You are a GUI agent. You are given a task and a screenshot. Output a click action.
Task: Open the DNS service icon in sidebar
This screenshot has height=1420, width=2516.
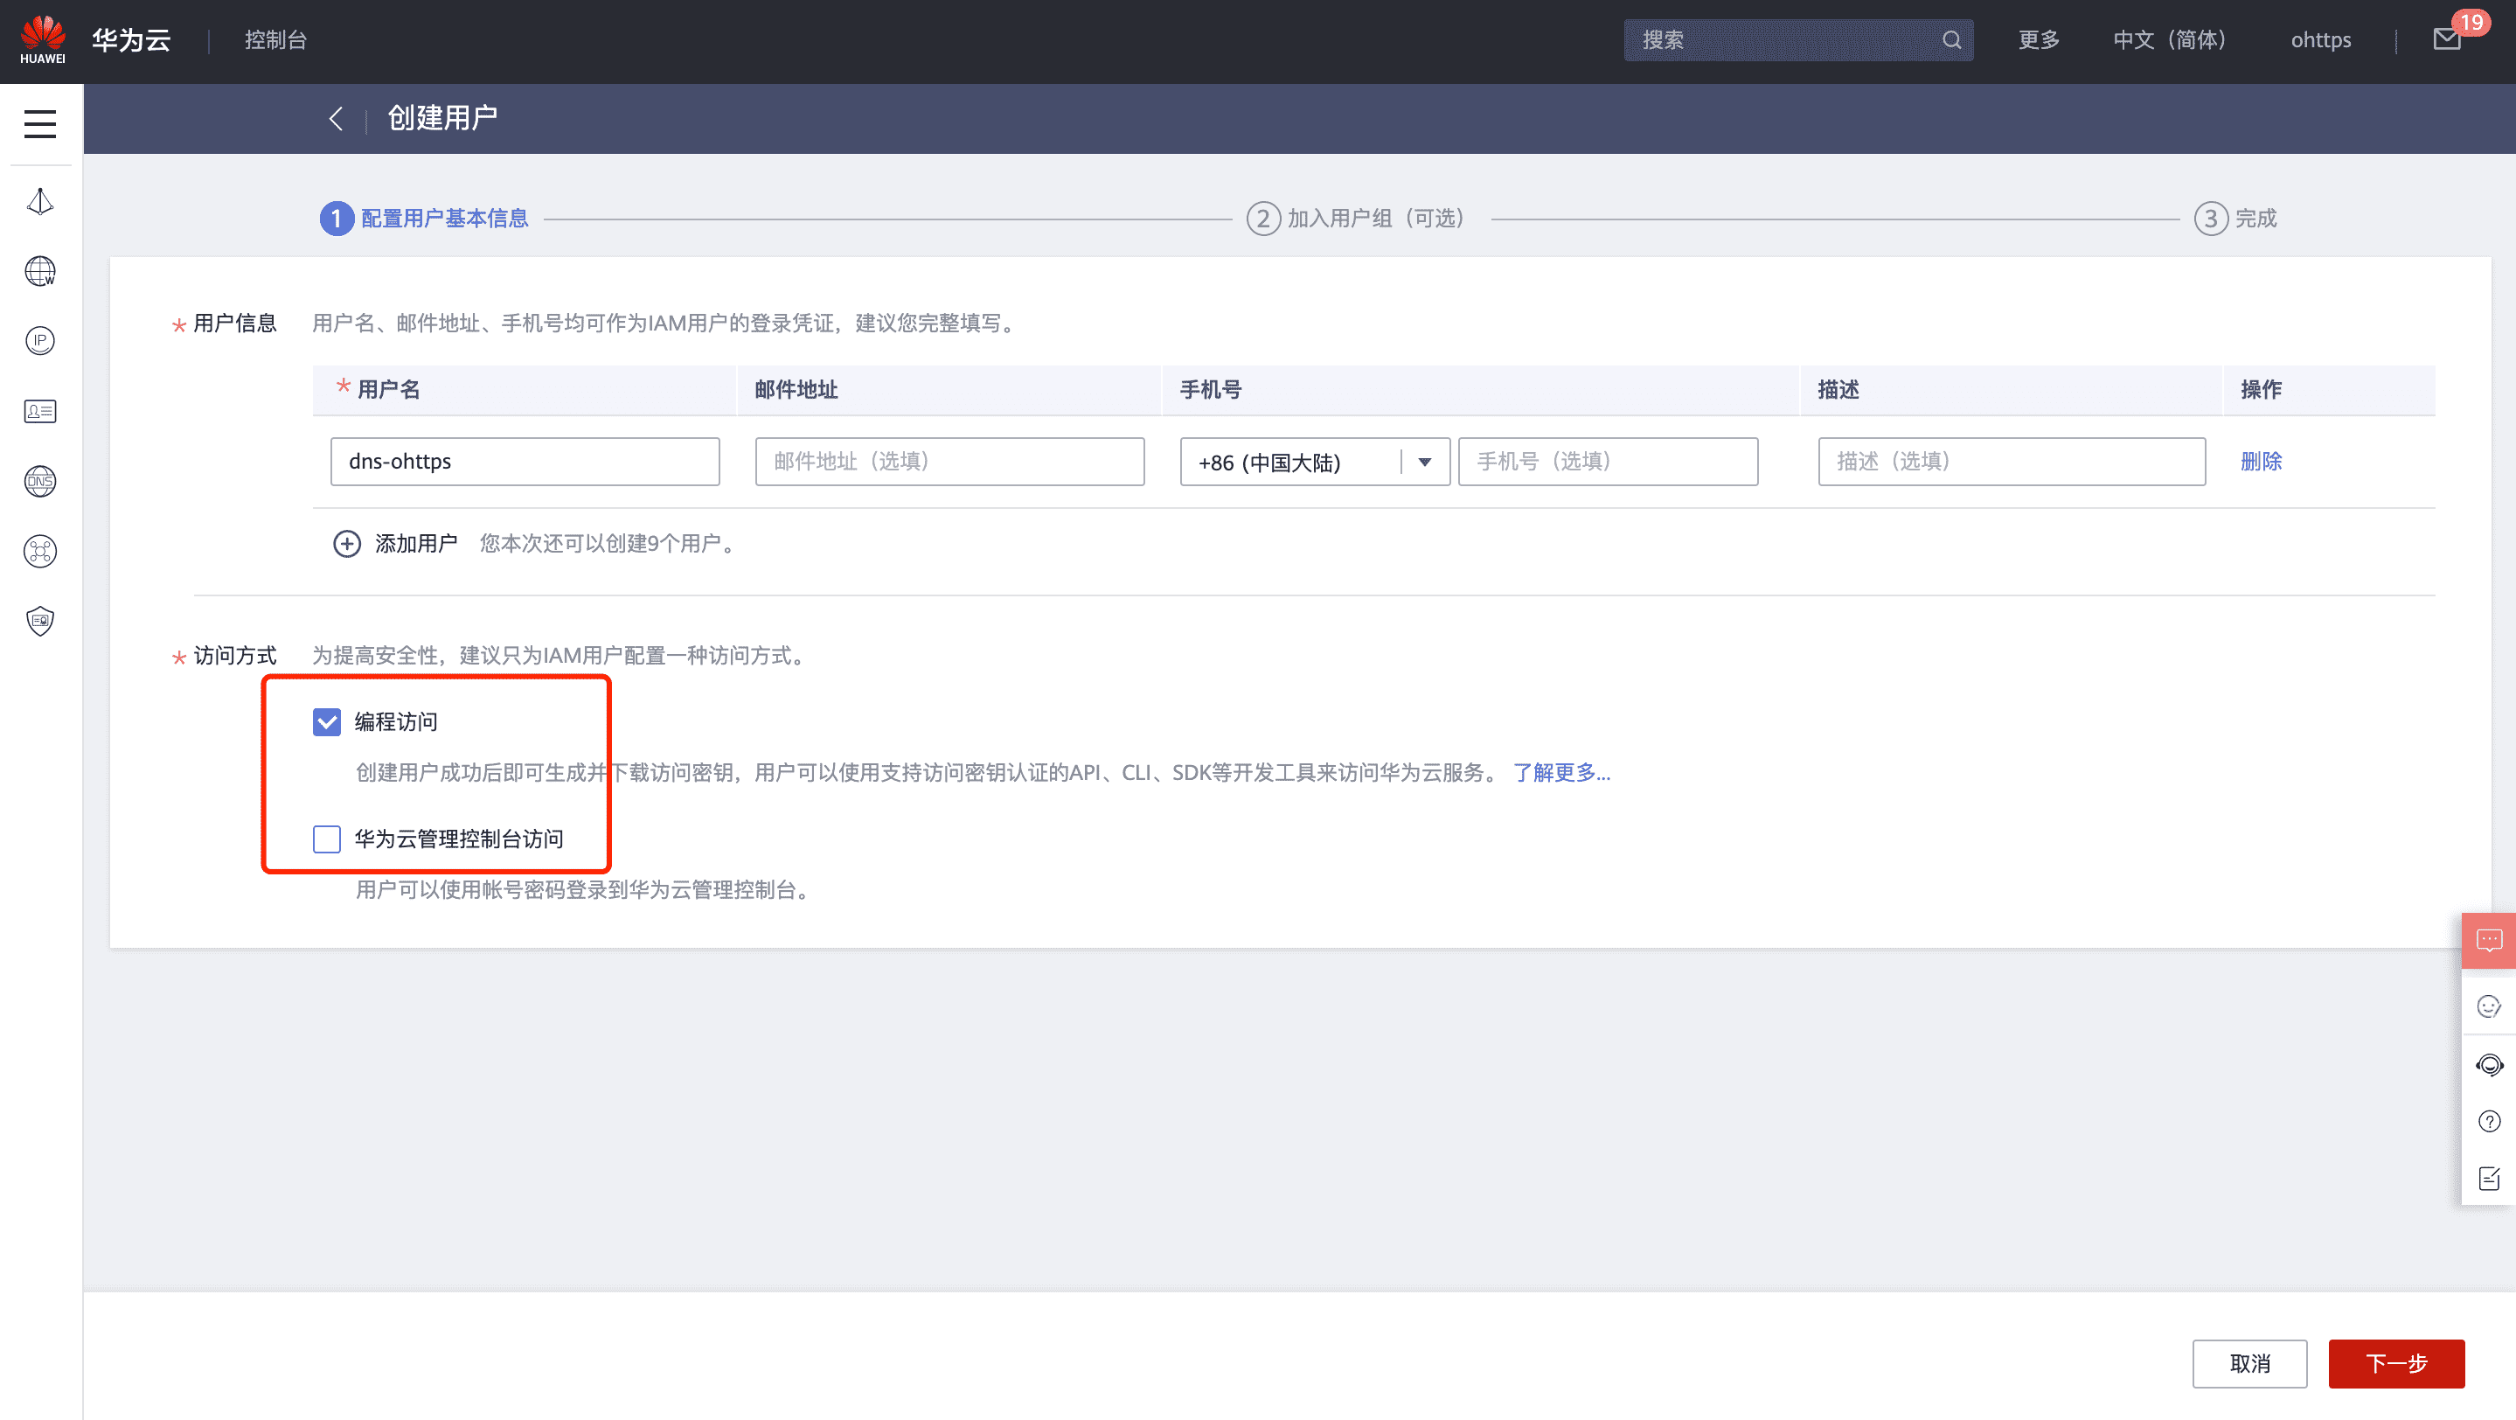click(x=40, y=481)
